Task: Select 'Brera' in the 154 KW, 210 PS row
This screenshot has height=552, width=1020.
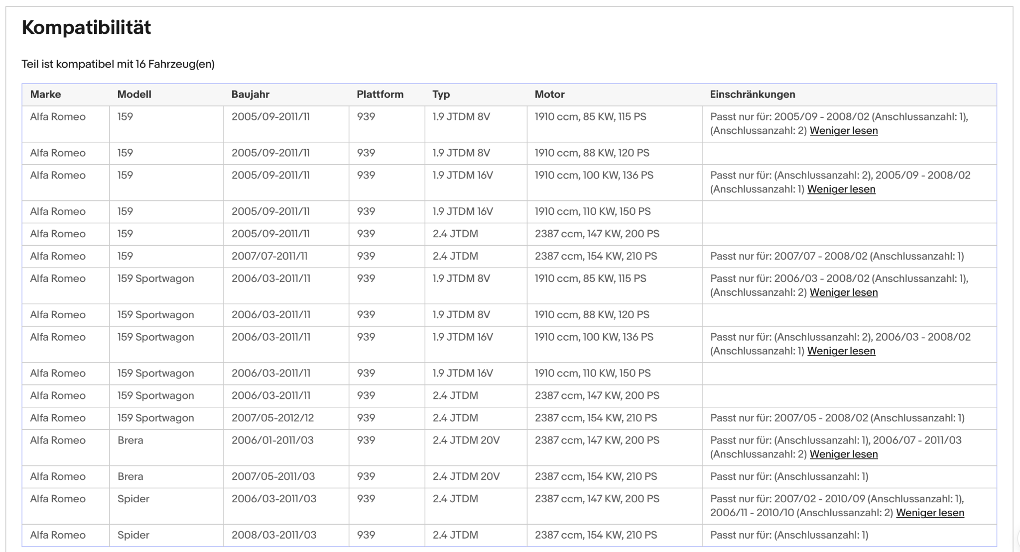Action: 130,476
